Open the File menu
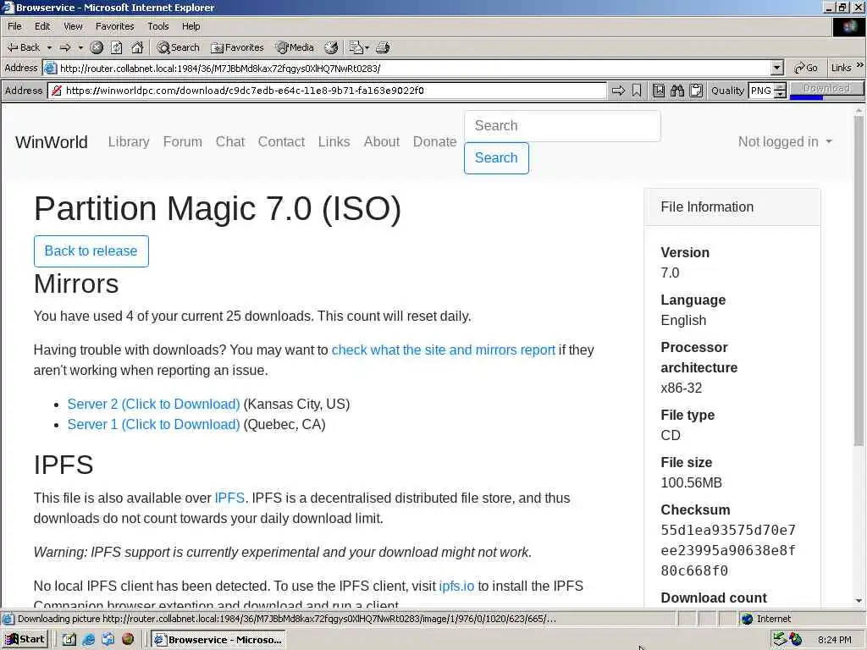Screen dimensions: 867x650 pyautogui.click(x=14, y=26)
